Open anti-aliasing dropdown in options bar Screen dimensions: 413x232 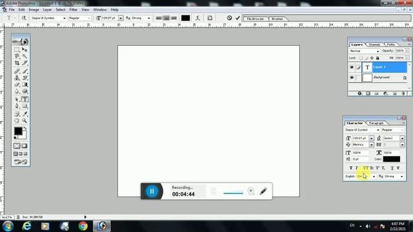click(148, 18)
